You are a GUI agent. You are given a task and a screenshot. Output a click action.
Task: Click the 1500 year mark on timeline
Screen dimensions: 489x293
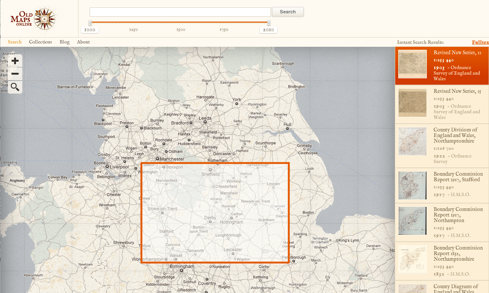point(180,30)
